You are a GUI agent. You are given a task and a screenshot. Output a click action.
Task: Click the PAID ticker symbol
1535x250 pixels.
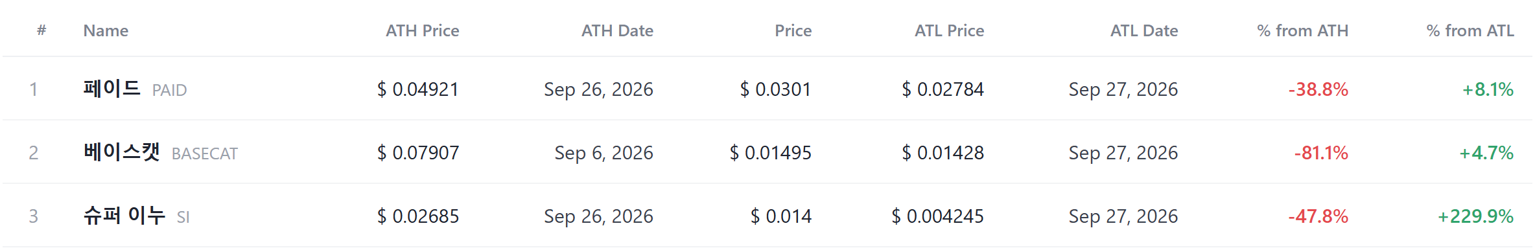[169, 90]
